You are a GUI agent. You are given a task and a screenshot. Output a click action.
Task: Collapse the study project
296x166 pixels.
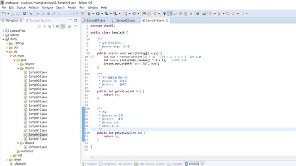pyautogui.click(x=3, y=39)
